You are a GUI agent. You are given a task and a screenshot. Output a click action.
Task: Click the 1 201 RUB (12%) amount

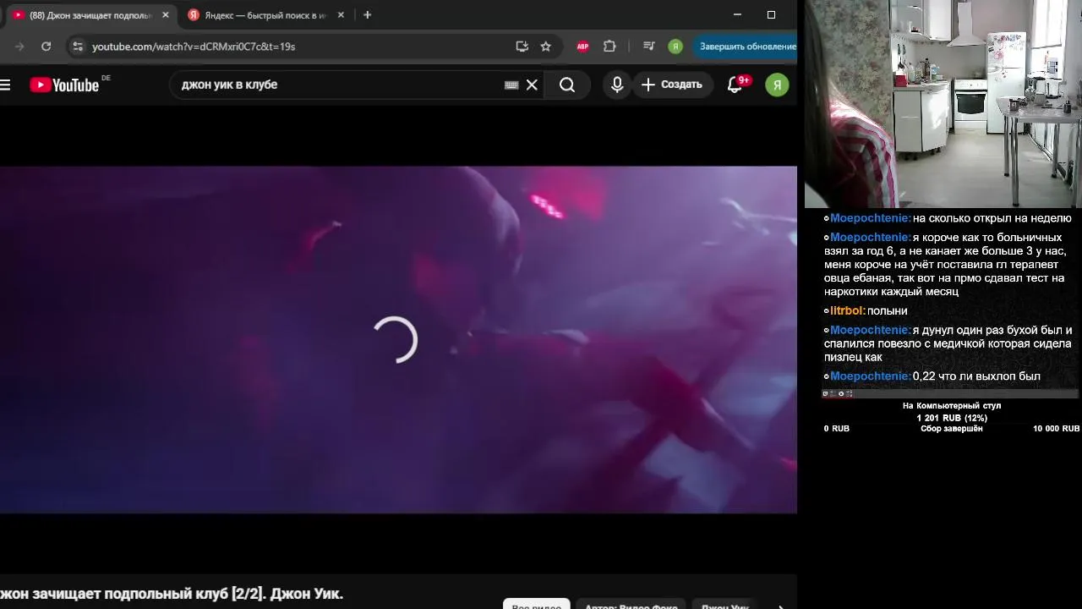(952, 418)
